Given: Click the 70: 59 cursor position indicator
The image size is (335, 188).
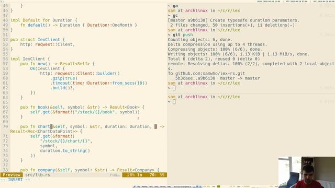Looking at the screenshot, I should [x=157, y=175].
